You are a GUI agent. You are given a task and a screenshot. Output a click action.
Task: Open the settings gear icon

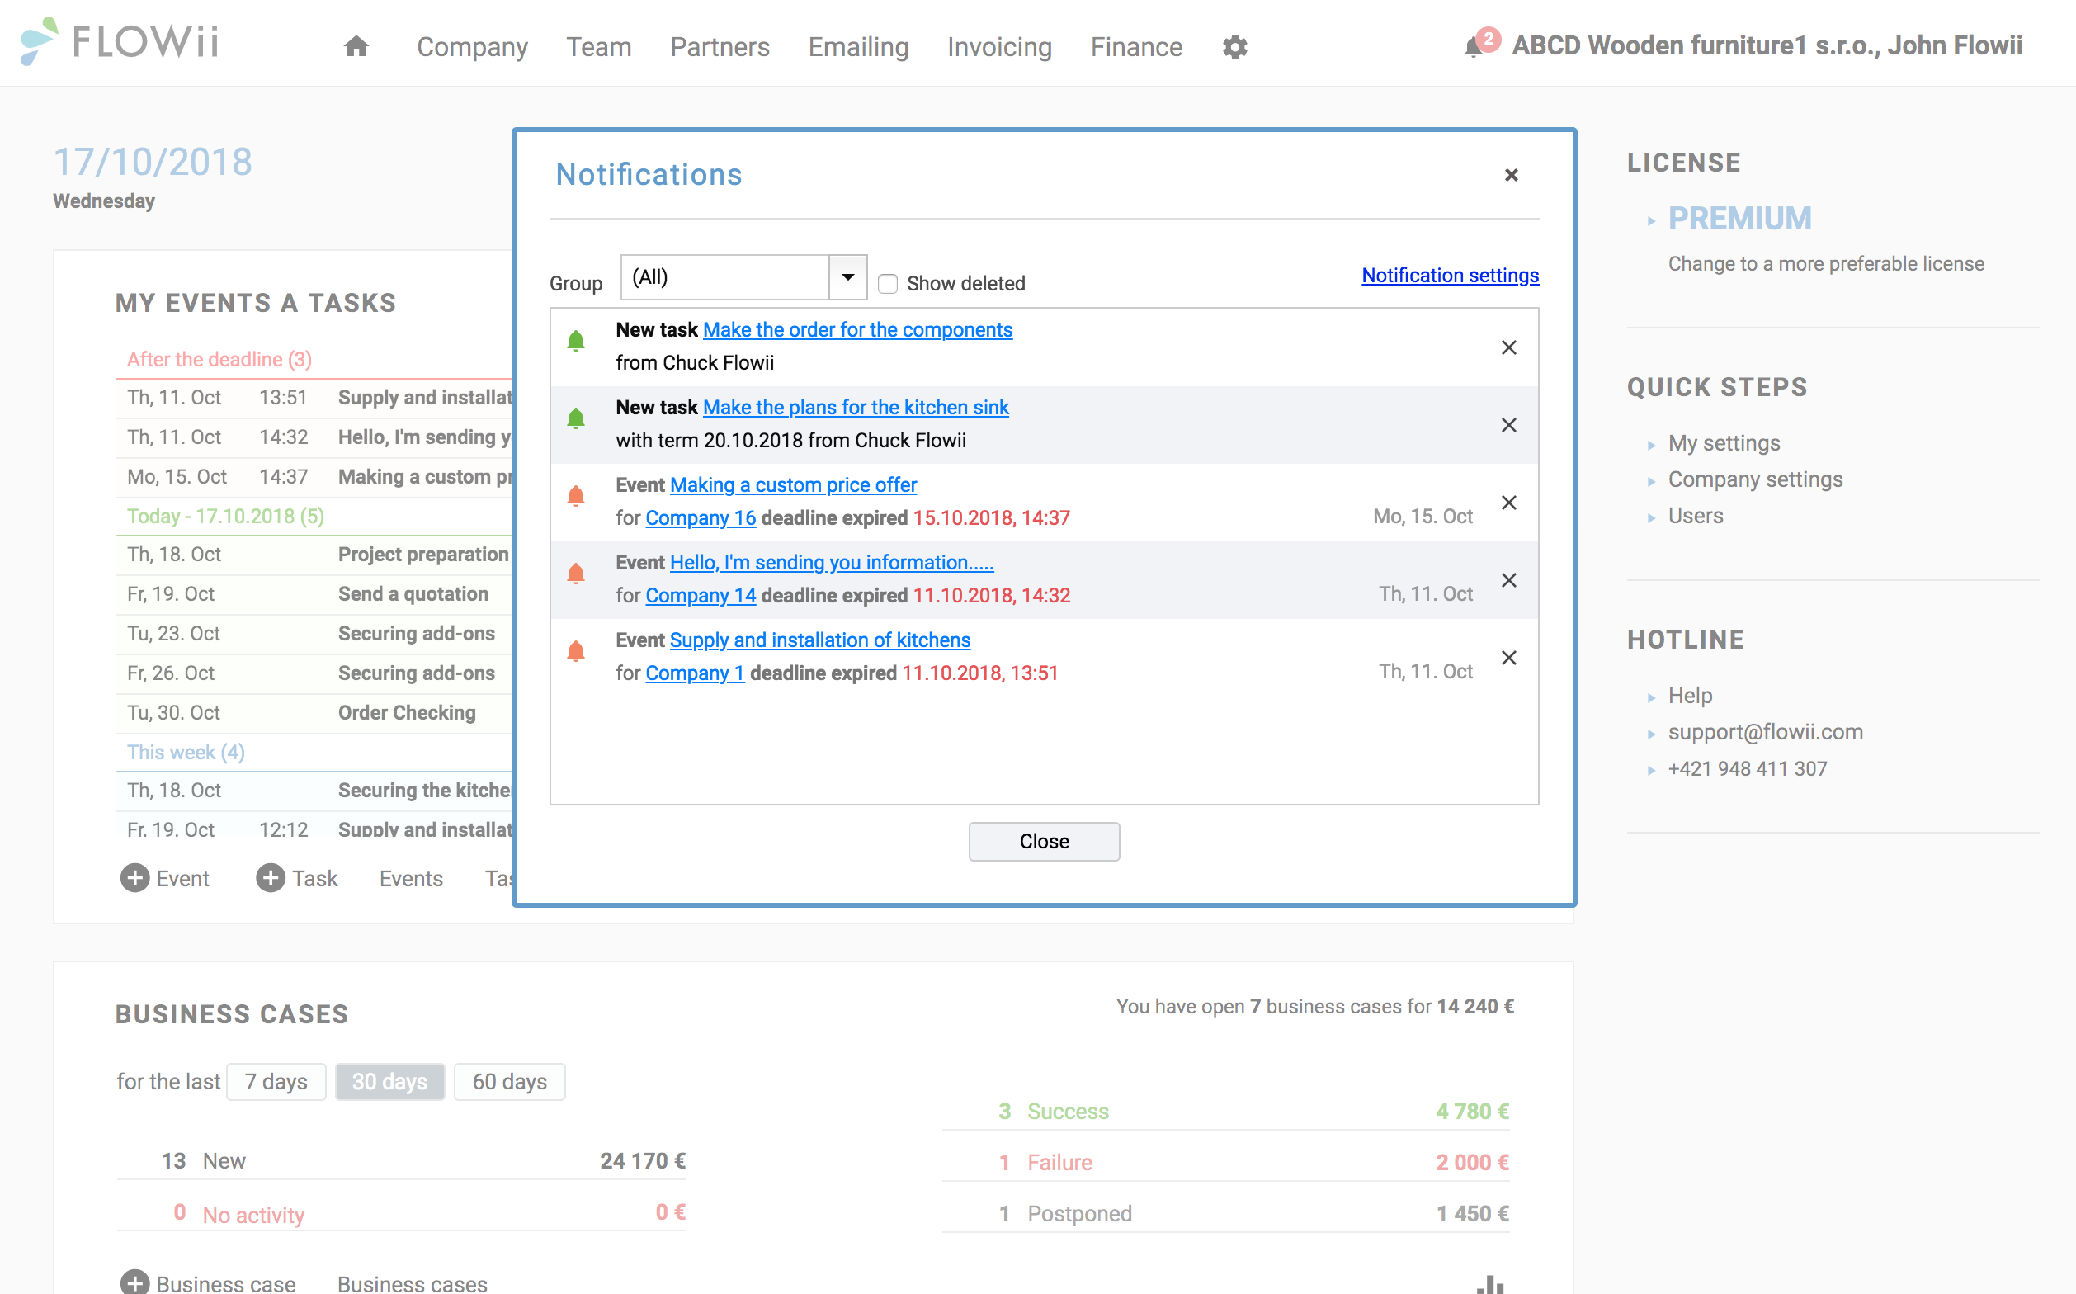pyautogui.click(x=1235, y=47)
